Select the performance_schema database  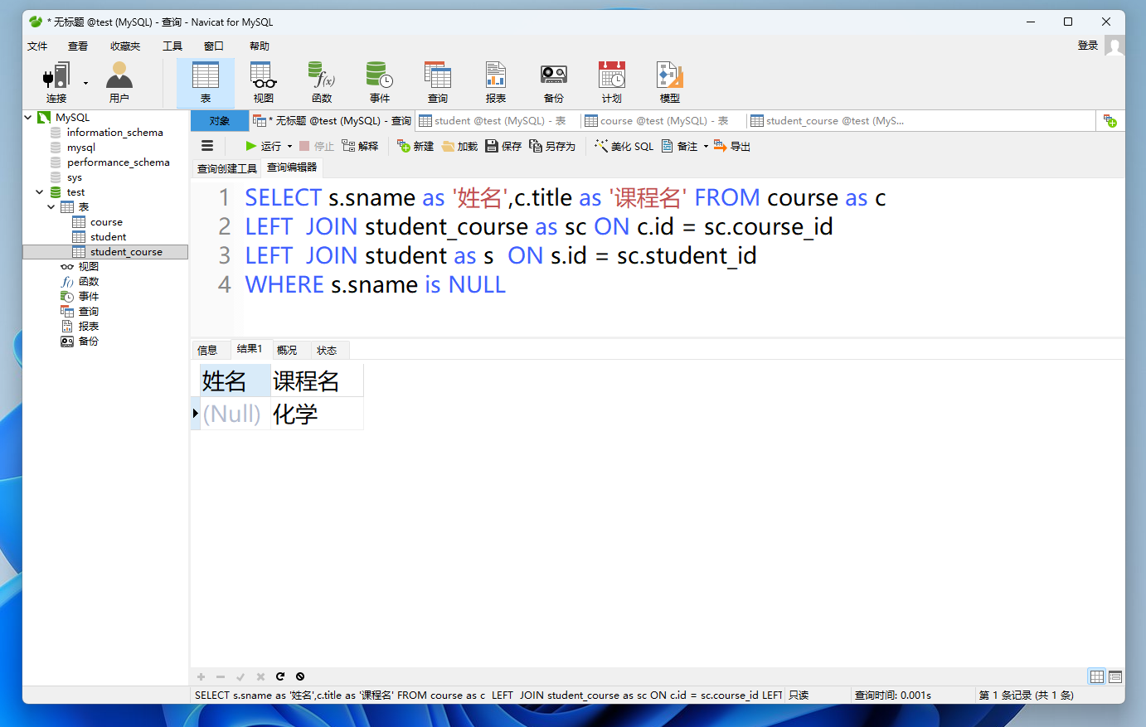coord(118,162)
